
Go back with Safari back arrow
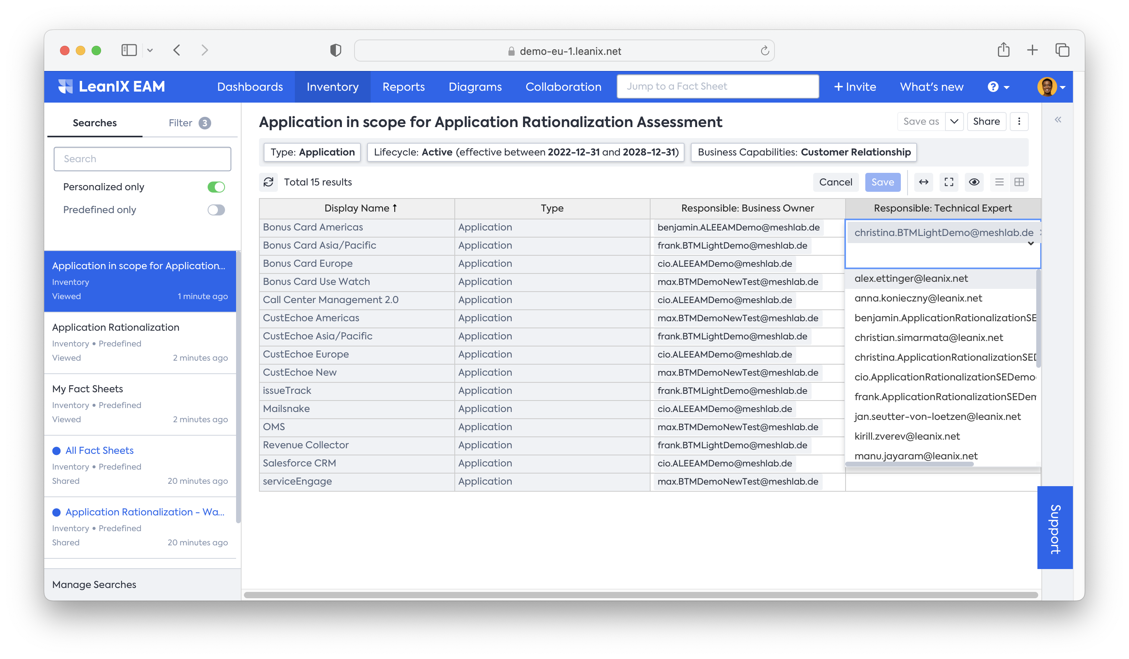click(177, 50)
